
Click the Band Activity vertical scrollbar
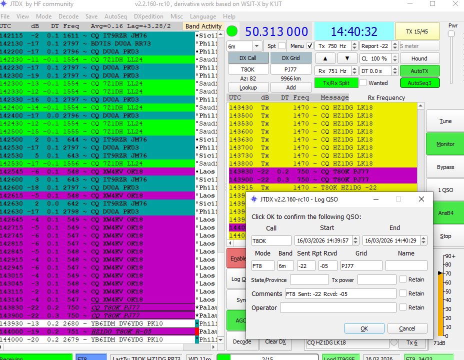[220, 187]
